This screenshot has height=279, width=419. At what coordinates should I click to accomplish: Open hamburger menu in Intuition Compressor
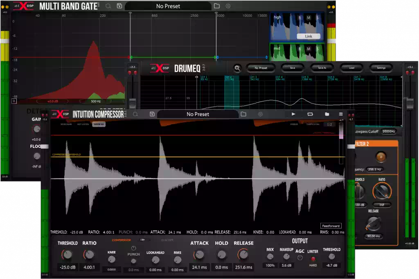click(x=341, y=114)
